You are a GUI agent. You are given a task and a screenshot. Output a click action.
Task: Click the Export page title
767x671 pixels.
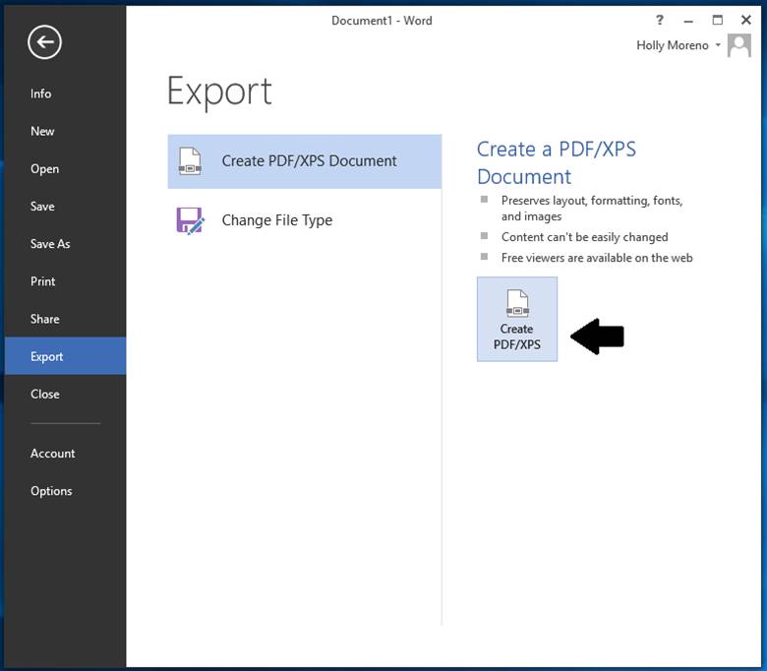click(x=219, y=91)
